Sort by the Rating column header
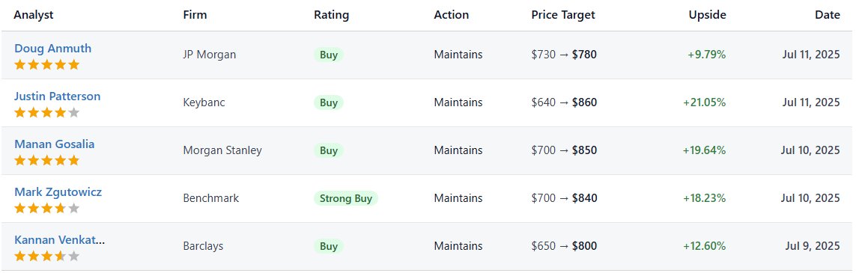Image resolution: width=856 pixels, height=273 pixels. coord(331,15)
